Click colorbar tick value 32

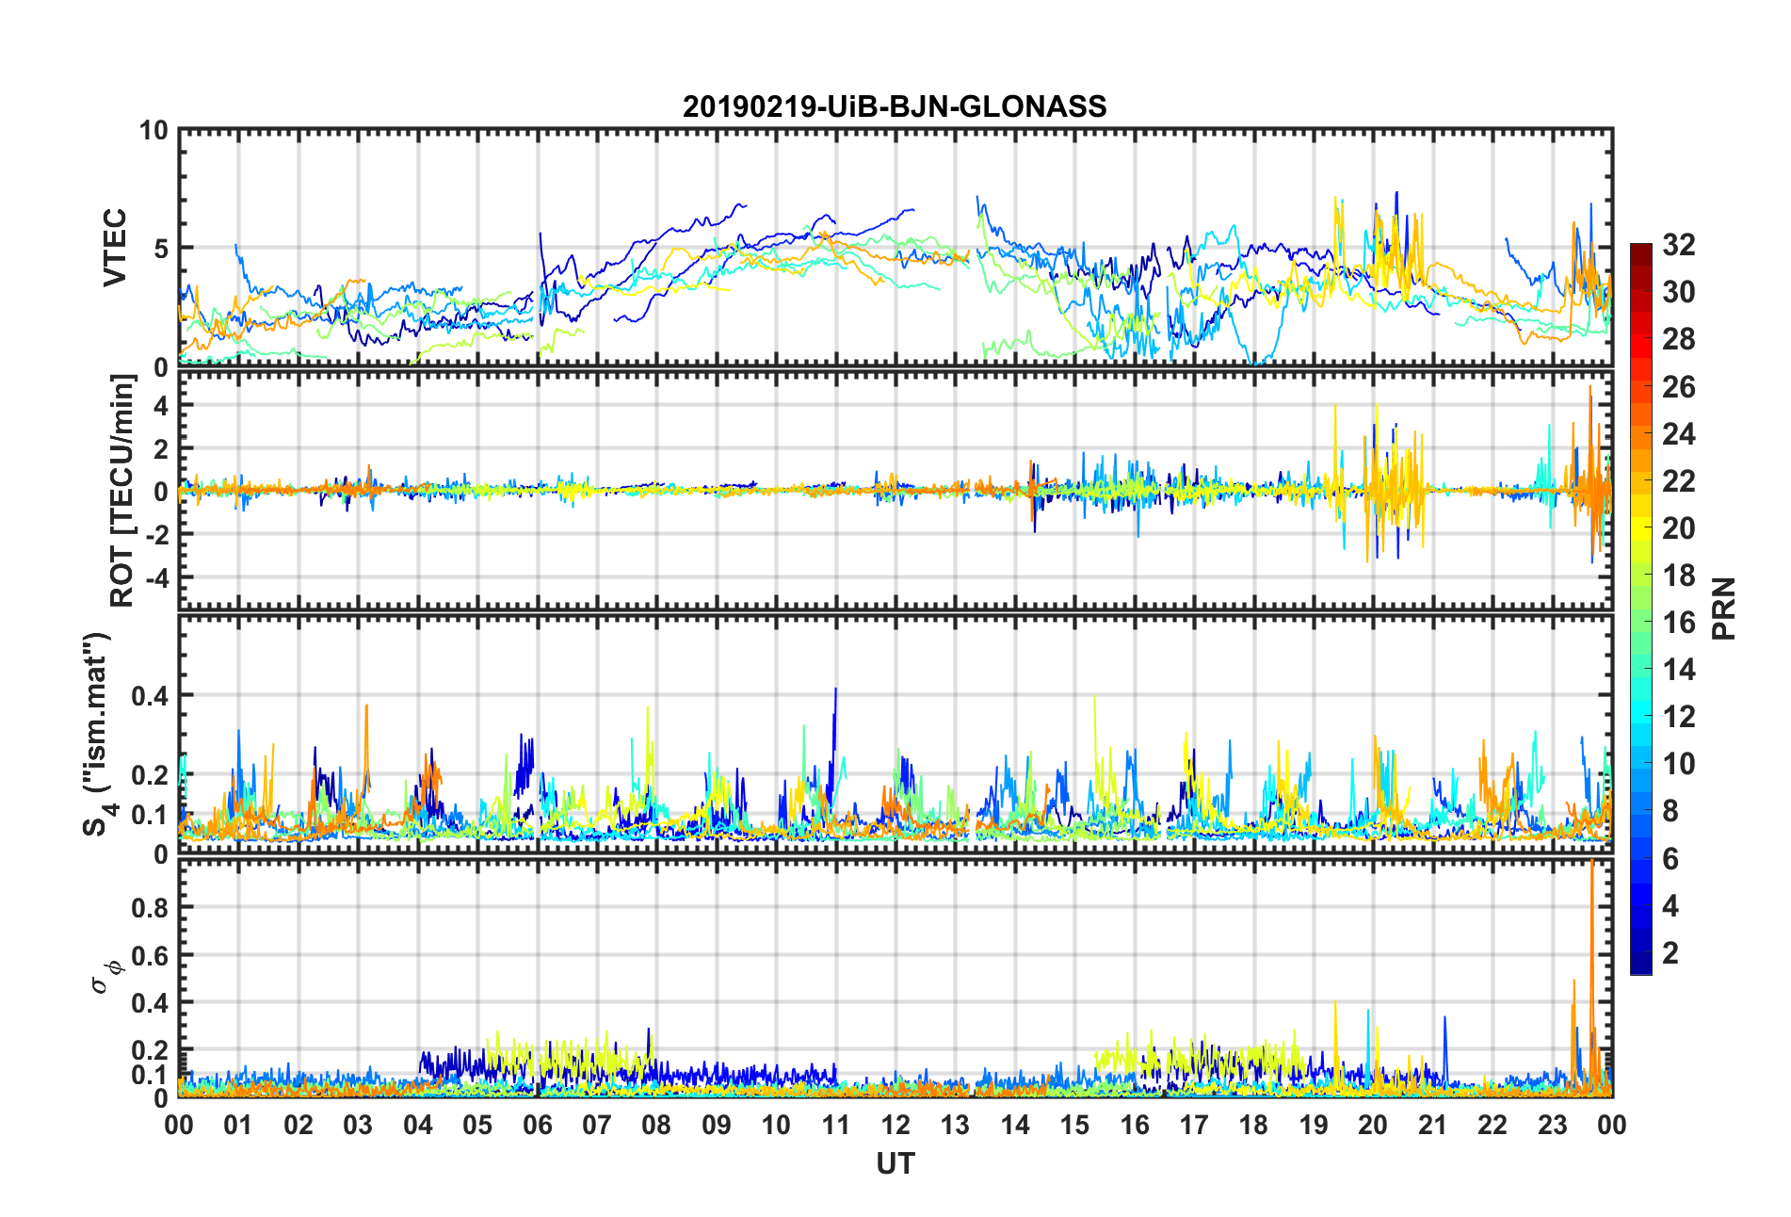[x=1678, y=245]
